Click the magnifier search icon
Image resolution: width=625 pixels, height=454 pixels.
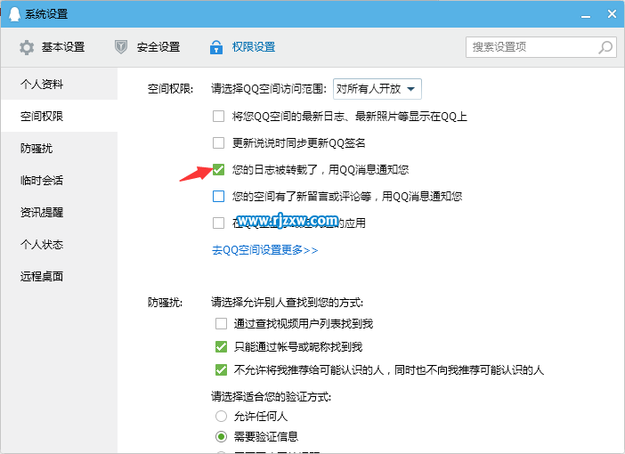pyautogui.click(x=605, y=47)
